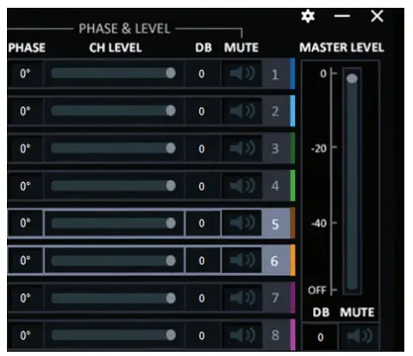Click the channel 2 DB value field
413x356 pixels.
pos(203,111)
